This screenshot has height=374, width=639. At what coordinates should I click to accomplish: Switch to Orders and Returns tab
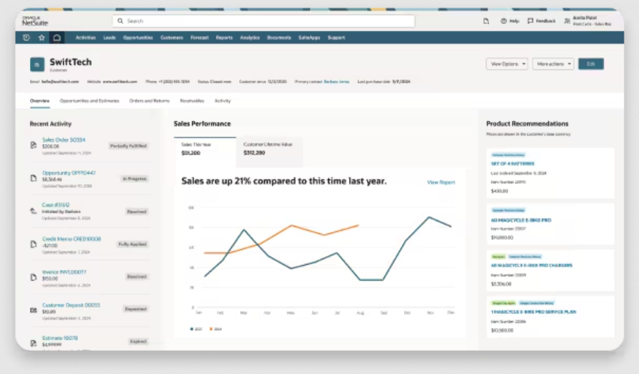click(149, 101)
